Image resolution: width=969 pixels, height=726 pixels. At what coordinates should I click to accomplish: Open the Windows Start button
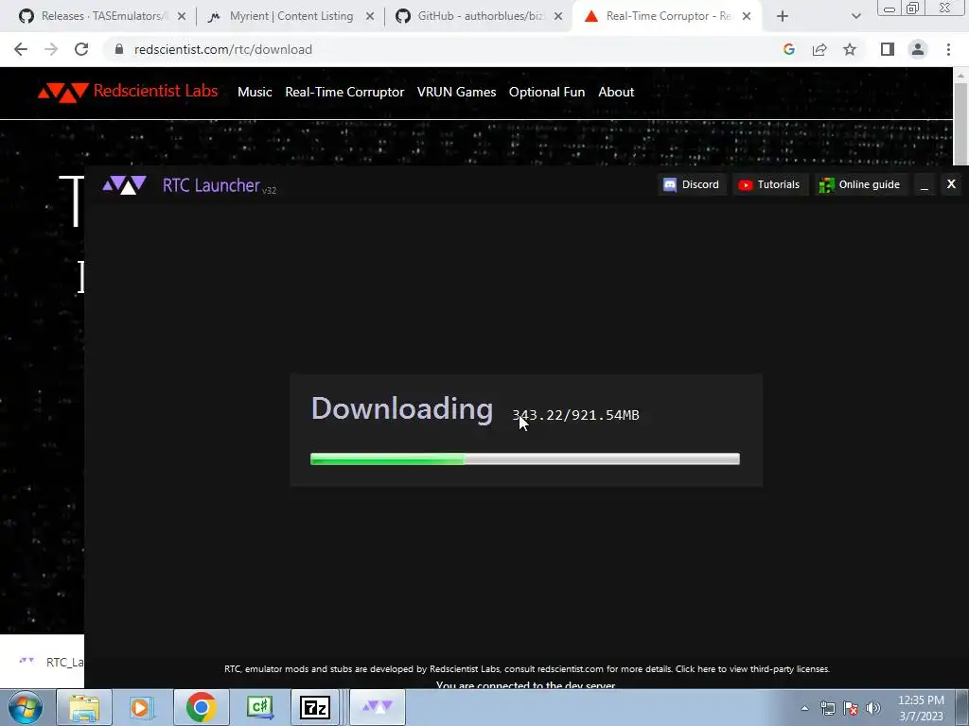point(26,707)
